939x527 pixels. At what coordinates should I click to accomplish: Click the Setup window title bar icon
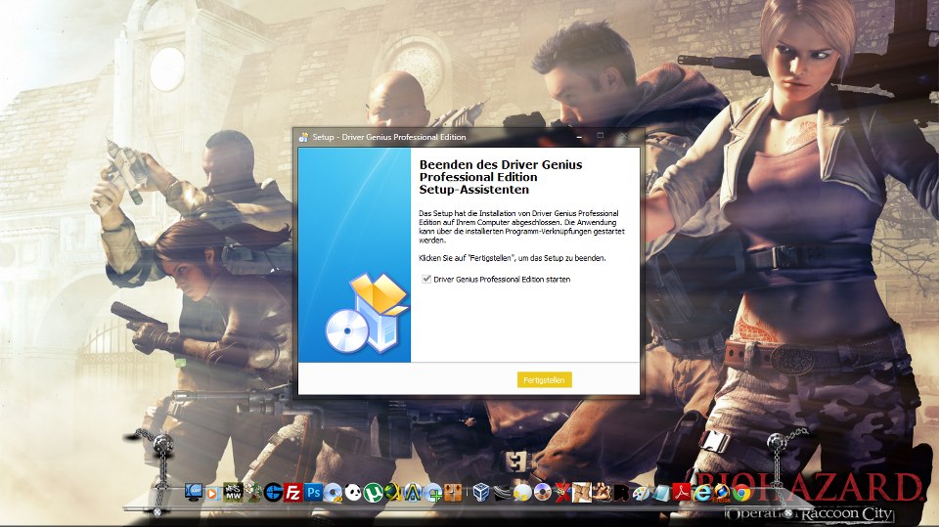303,137
